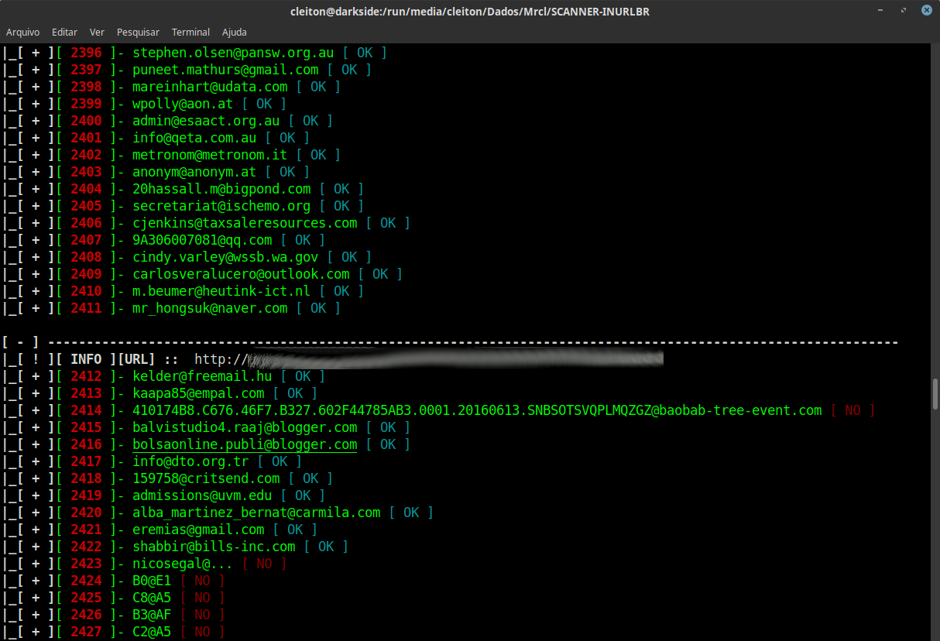Click the underlined bolsaonline.publi@blogger.com email link
The image size is (940, 641).
[x=244, y=444]
